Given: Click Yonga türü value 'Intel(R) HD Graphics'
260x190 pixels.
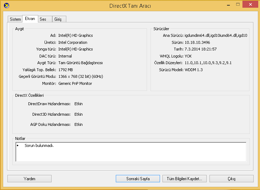Looking at the screenshot, I should pos(75,49).
